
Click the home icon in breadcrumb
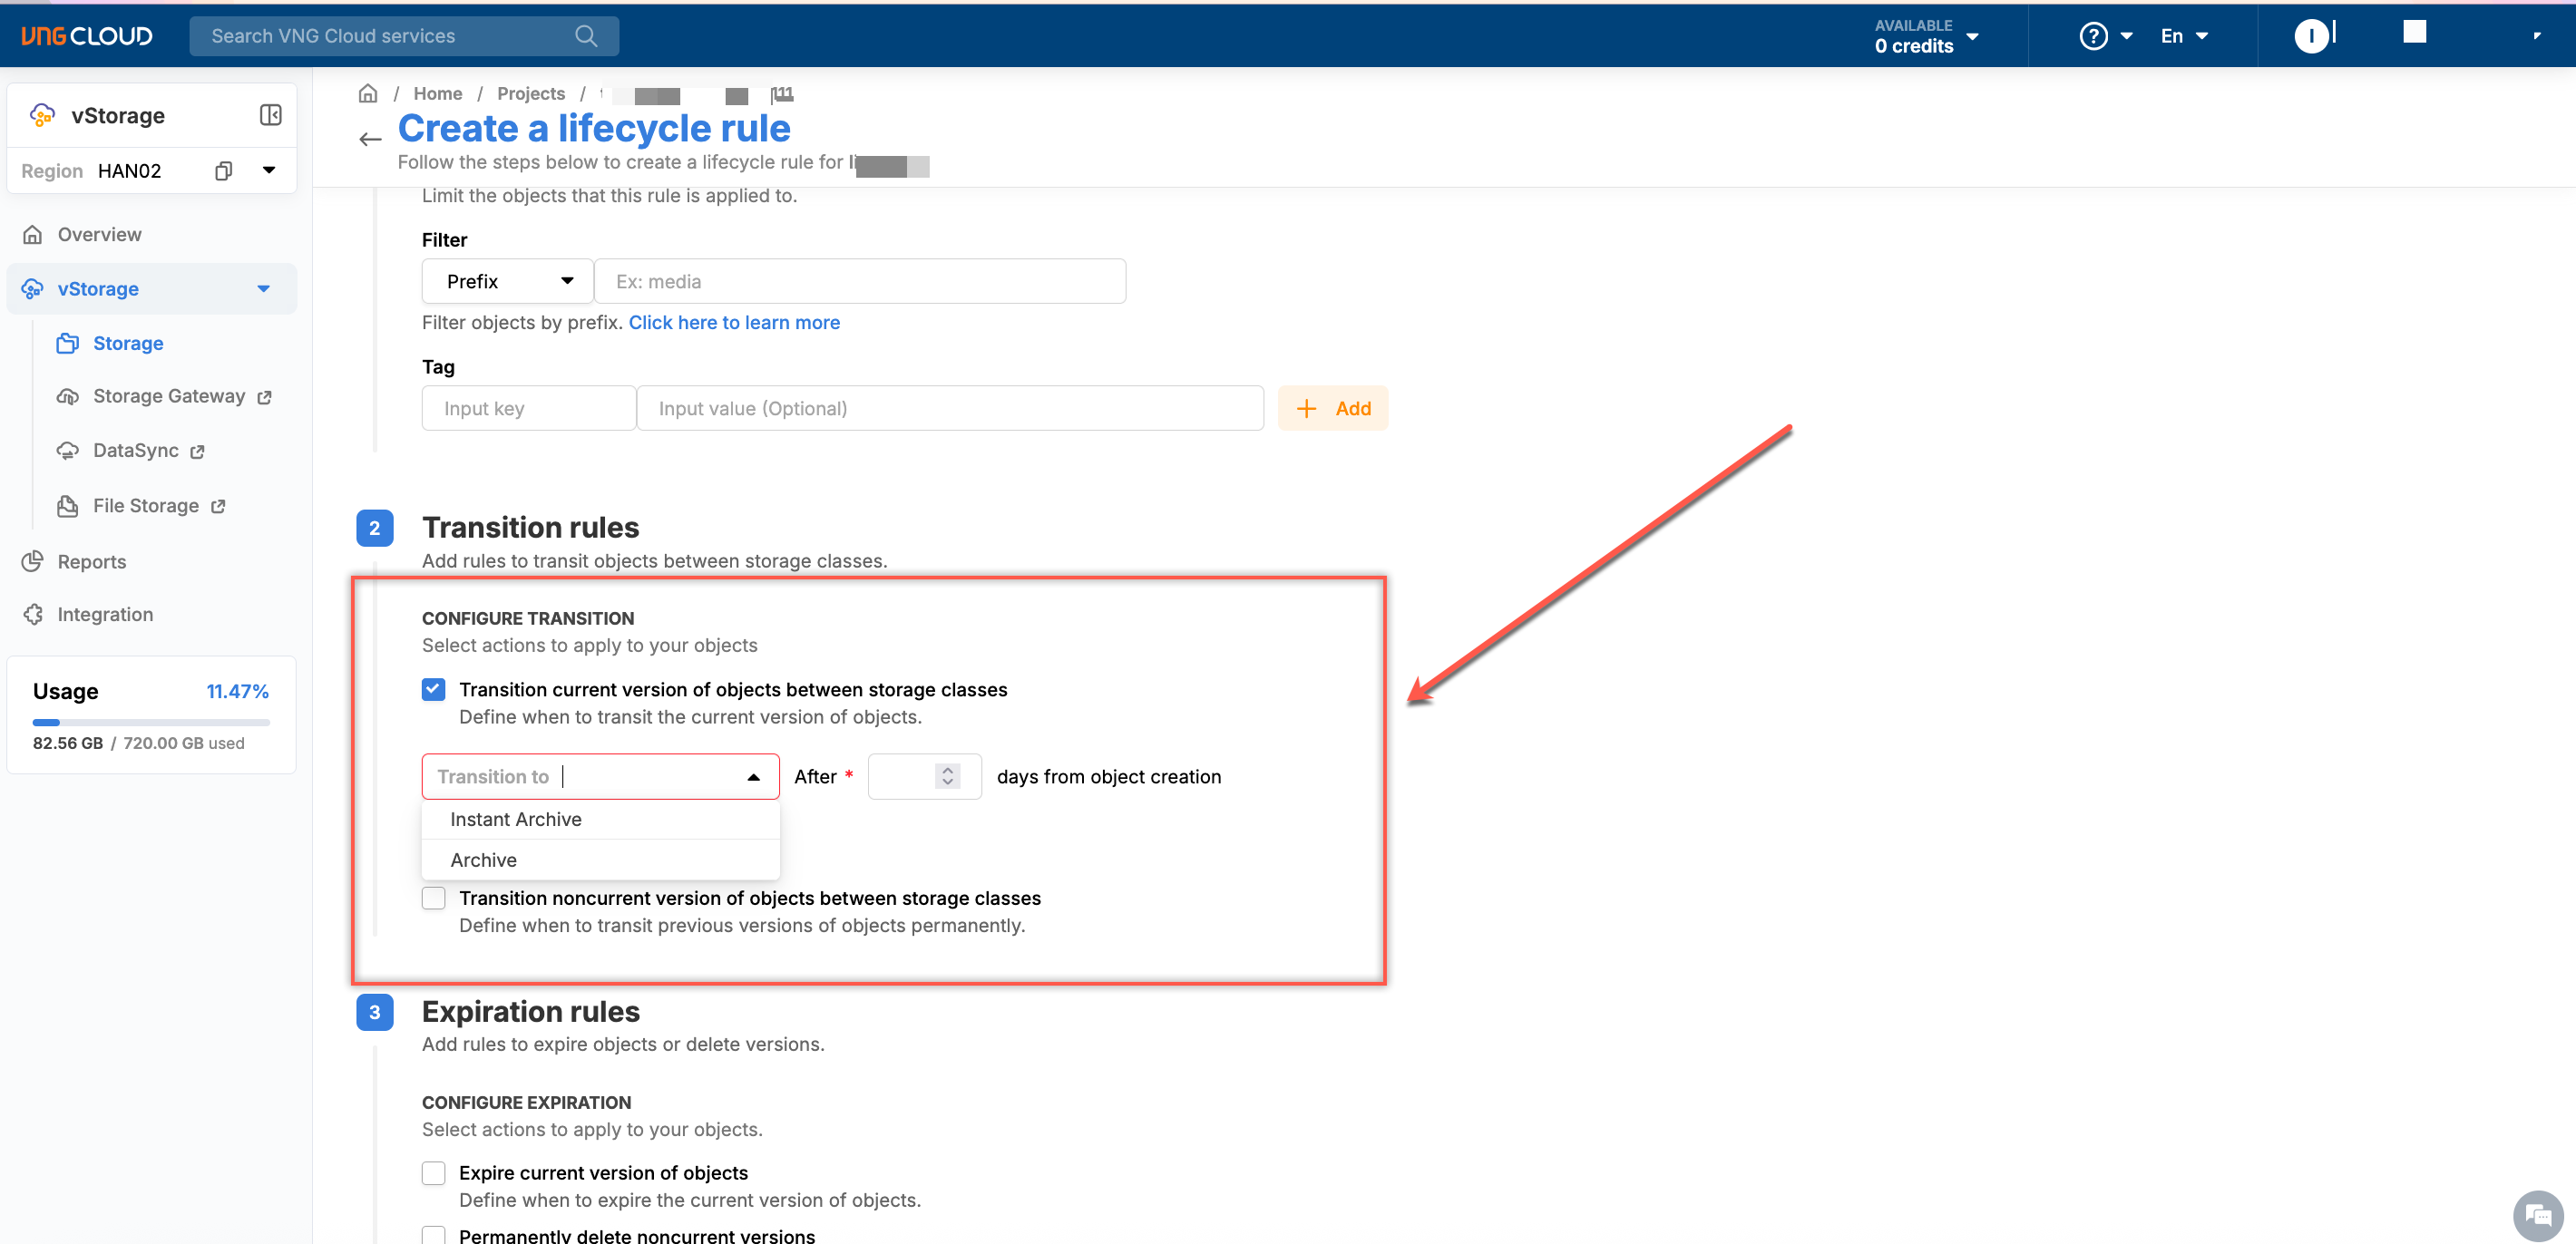pos(368,93)
